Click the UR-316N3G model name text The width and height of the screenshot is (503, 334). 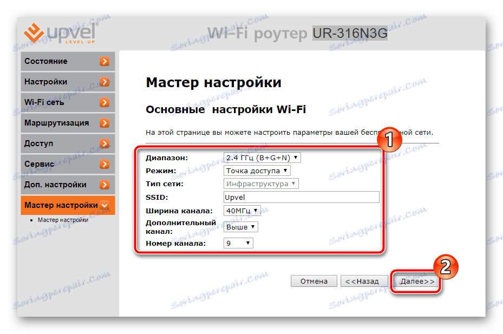point(350,34)
